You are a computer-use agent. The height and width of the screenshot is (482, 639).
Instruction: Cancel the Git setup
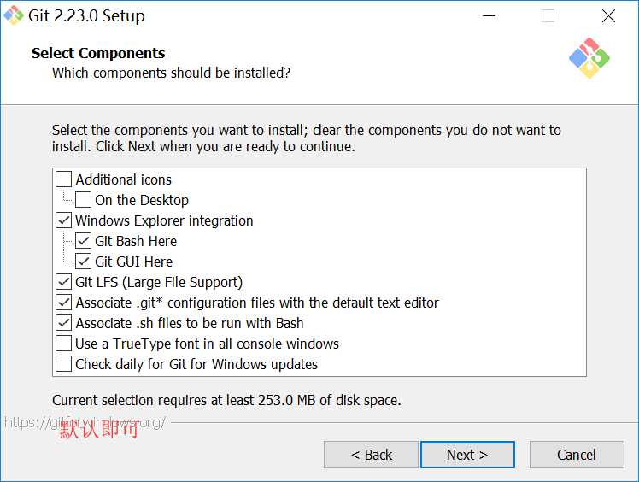[x=577, y=455]
